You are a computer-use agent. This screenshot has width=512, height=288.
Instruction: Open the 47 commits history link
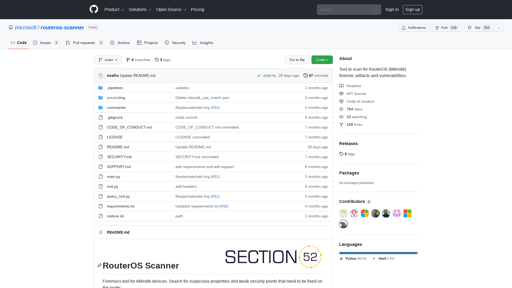click(316, 75)
